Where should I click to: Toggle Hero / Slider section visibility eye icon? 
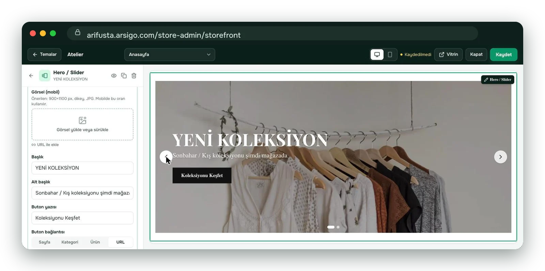tap(114, 75)
